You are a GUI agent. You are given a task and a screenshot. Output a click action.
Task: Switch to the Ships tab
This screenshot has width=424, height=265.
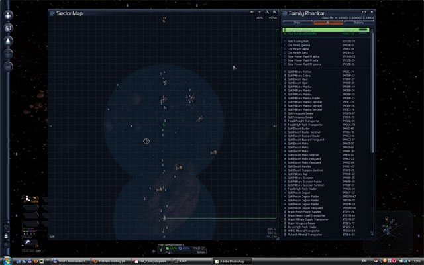[x=297, y=23]
